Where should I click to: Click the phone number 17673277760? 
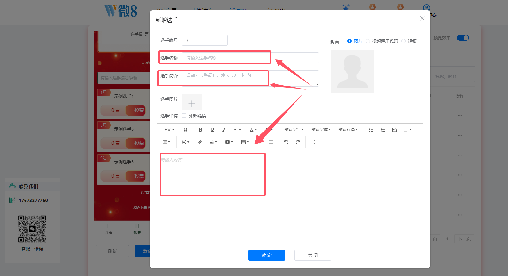[x=33, y=201]
